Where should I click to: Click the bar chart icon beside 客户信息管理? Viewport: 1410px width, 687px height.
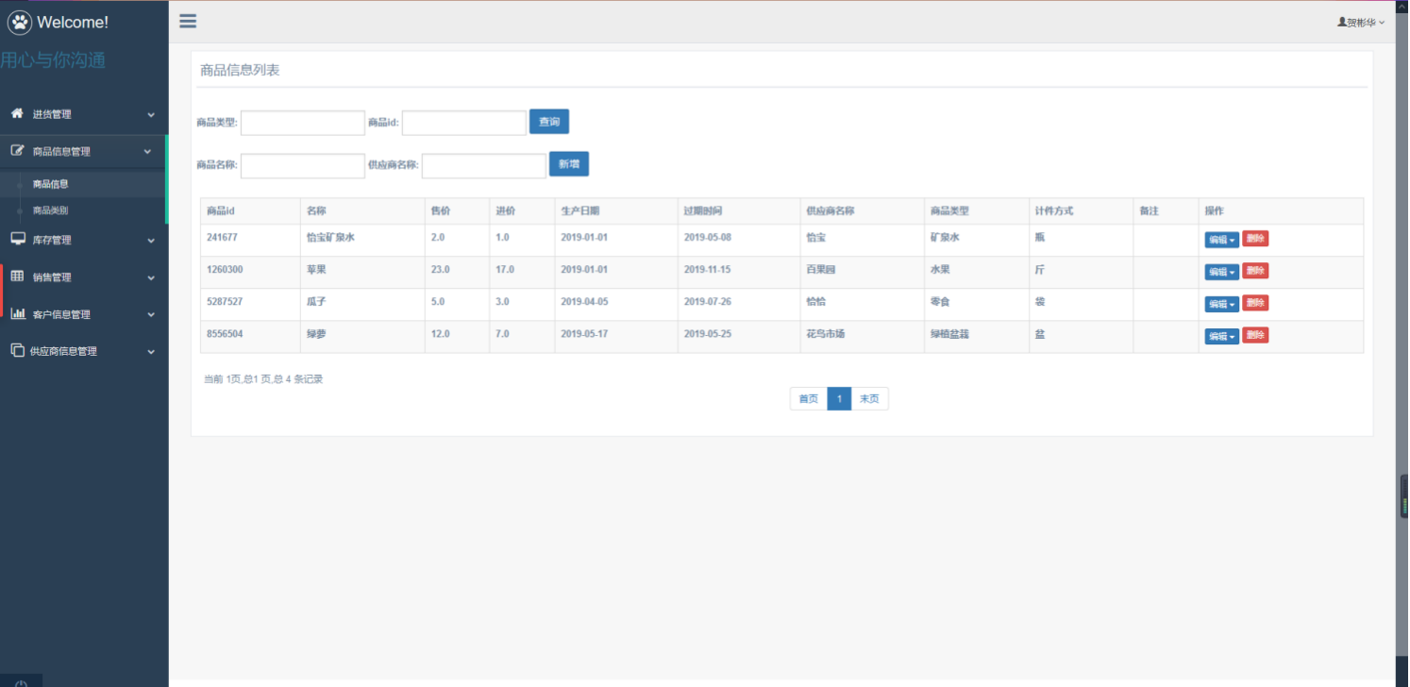point(17,313)
